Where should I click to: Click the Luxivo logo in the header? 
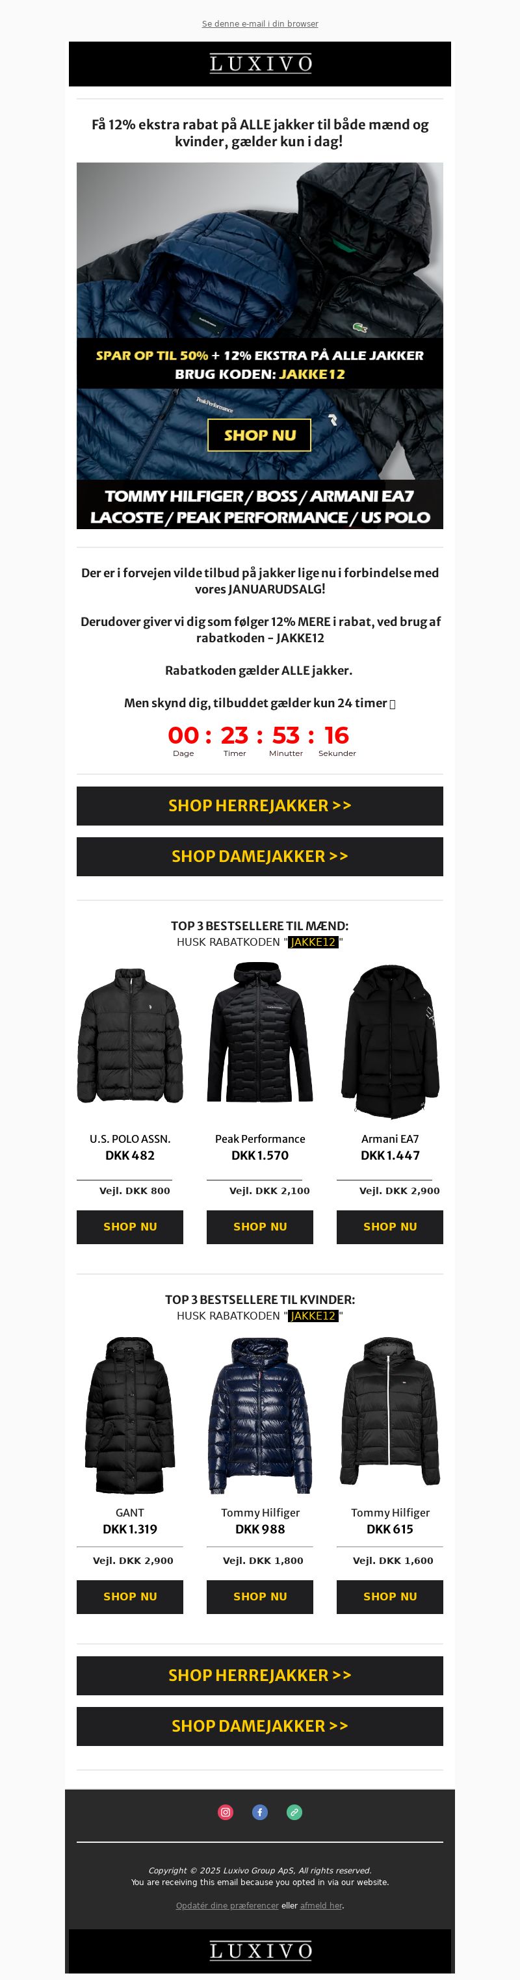click(x=261, y=63)
